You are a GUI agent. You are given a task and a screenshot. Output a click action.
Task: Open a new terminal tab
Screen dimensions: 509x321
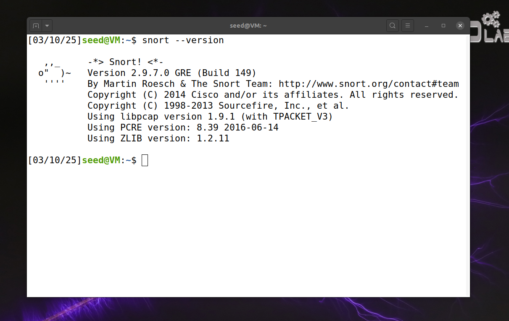point(36,26)
